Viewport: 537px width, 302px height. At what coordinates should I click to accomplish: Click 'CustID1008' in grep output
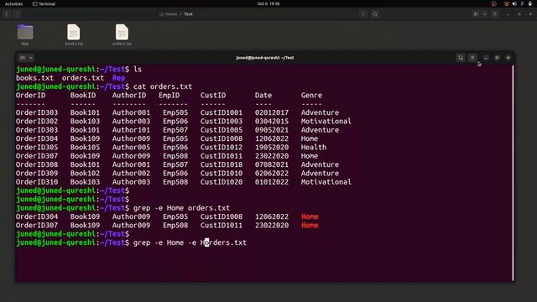222,216
